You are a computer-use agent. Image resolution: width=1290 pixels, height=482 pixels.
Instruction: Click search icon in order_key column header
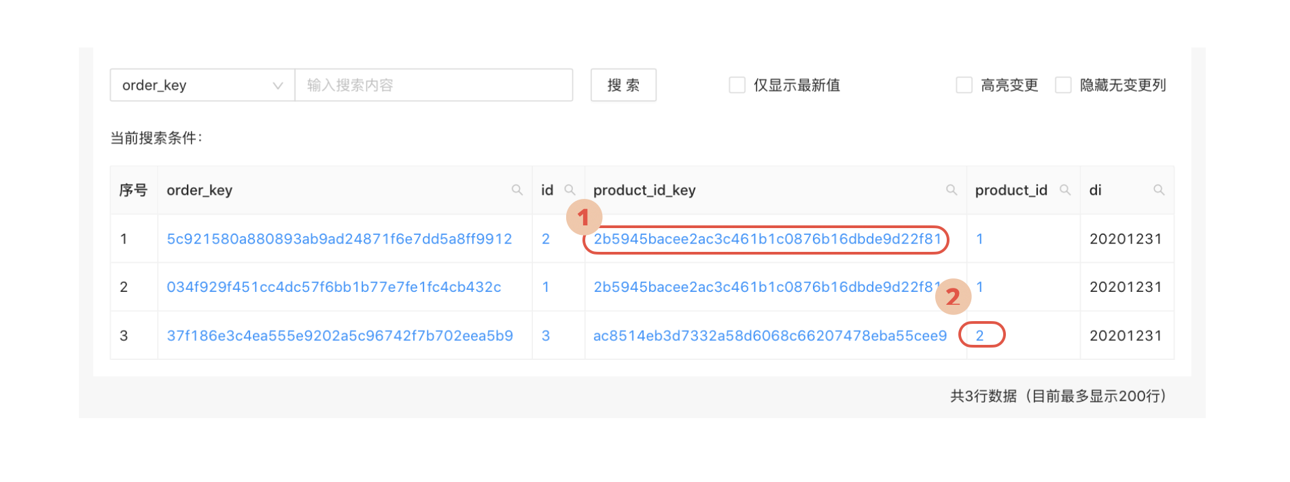coord(517,190)
